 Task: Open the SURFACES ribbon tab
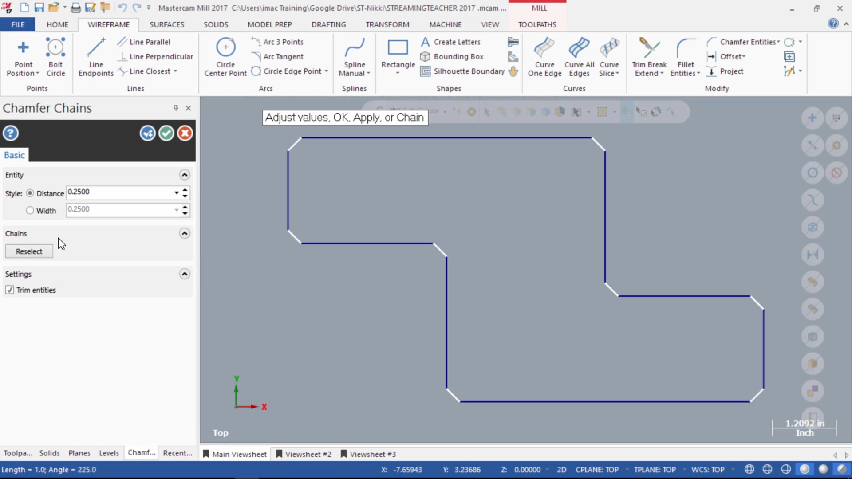tap(167, 24)
